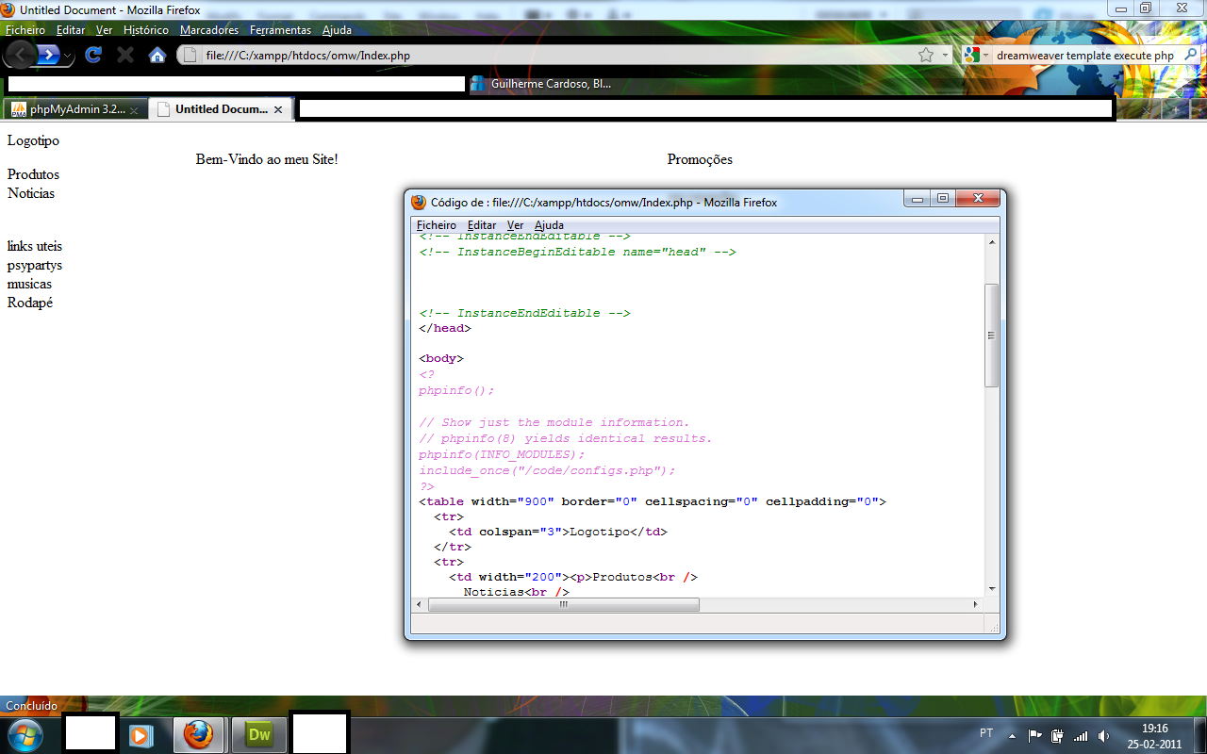Open Editar menu in source code window
Image resolution: width=1207 pixels, height=754 pixels.
click(482, 225)
